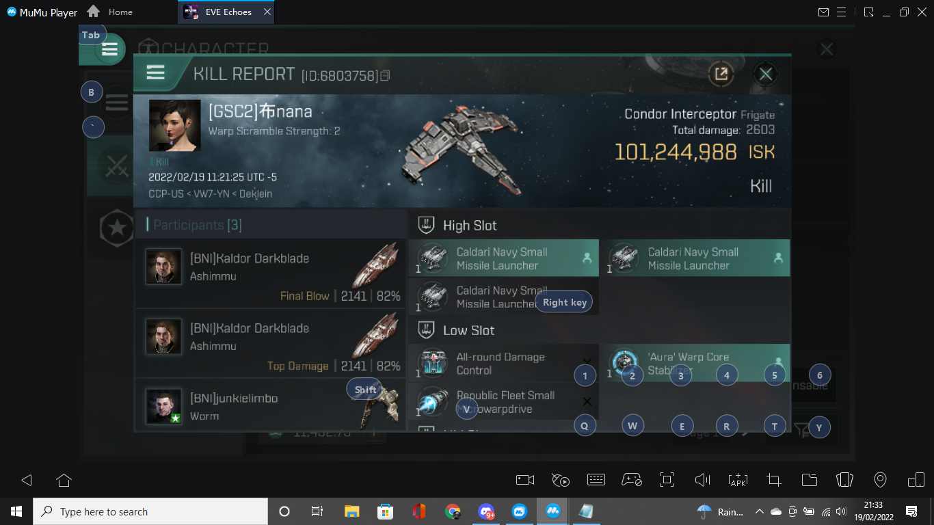Open the Republic Fleet Small Microwarpdrive module

[x=504, y=402]
